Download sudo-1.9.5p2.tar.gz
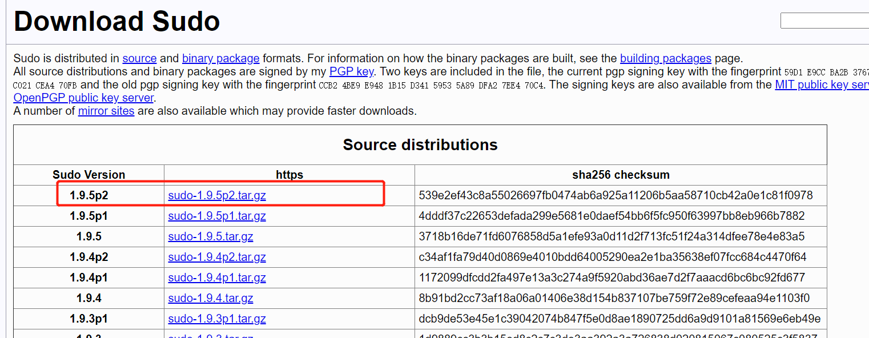Image resolution: width=869 pixels, height=338 pixels. 217,196
